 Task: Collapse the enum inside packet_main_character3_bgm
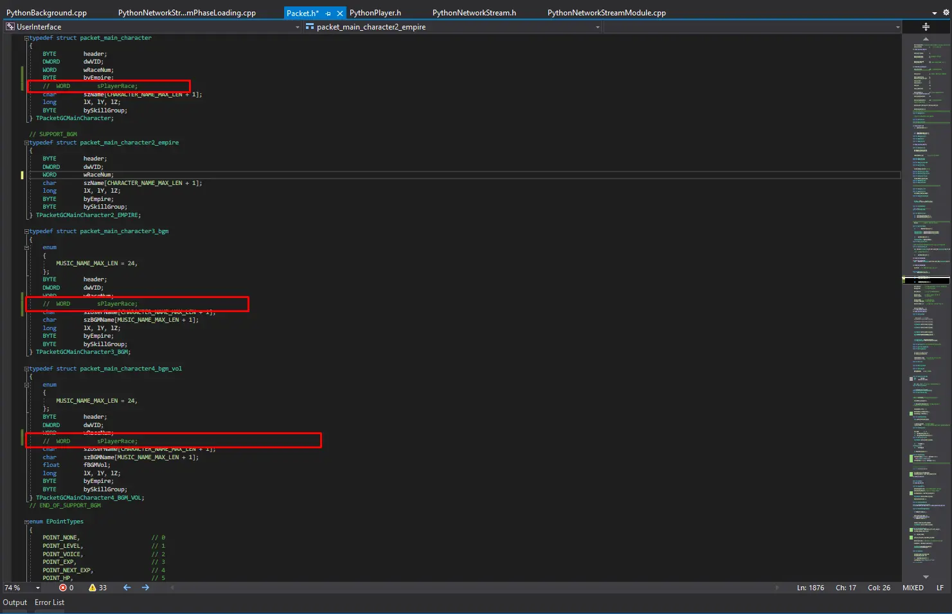27,248
